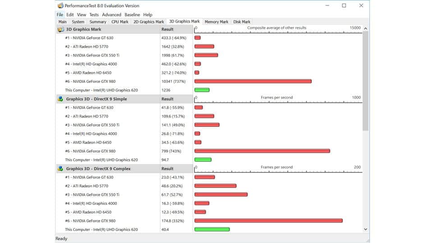Switch to the Main tab
This screenshot has height=243, width=433.
[x=62, y=22]
